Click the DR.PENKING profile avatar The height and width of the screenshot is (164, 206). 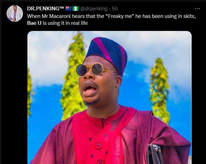click(15, 13)
